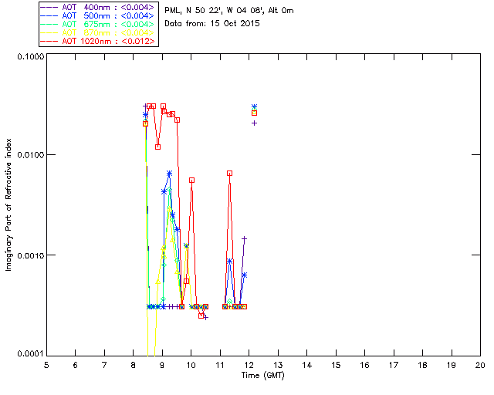The height and width of the screenshot is (395, 494).
Task: Click the red square peak marker at 10 GMT
Action: click(192, 181)
